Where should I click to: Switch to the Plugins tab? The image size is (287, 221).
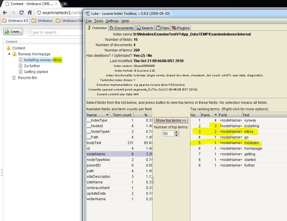click(181, 28)
